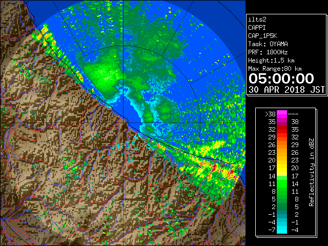This screenshot has width=328, height=246.
Task: Click the "---" legend label
Action: (293, 114)
